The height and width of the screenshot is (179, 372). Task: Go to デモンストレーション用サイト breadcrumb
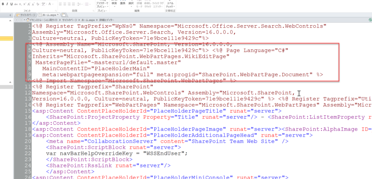pos(44,20)
